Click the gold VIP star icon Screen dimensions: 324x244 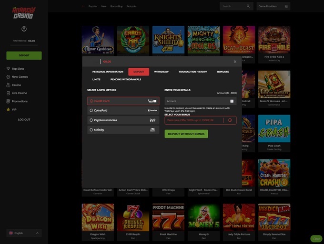tap(8, 109)
